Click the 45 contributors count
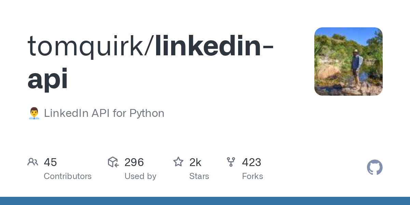This screenshot has height=205, width=410. pos(50,162)
